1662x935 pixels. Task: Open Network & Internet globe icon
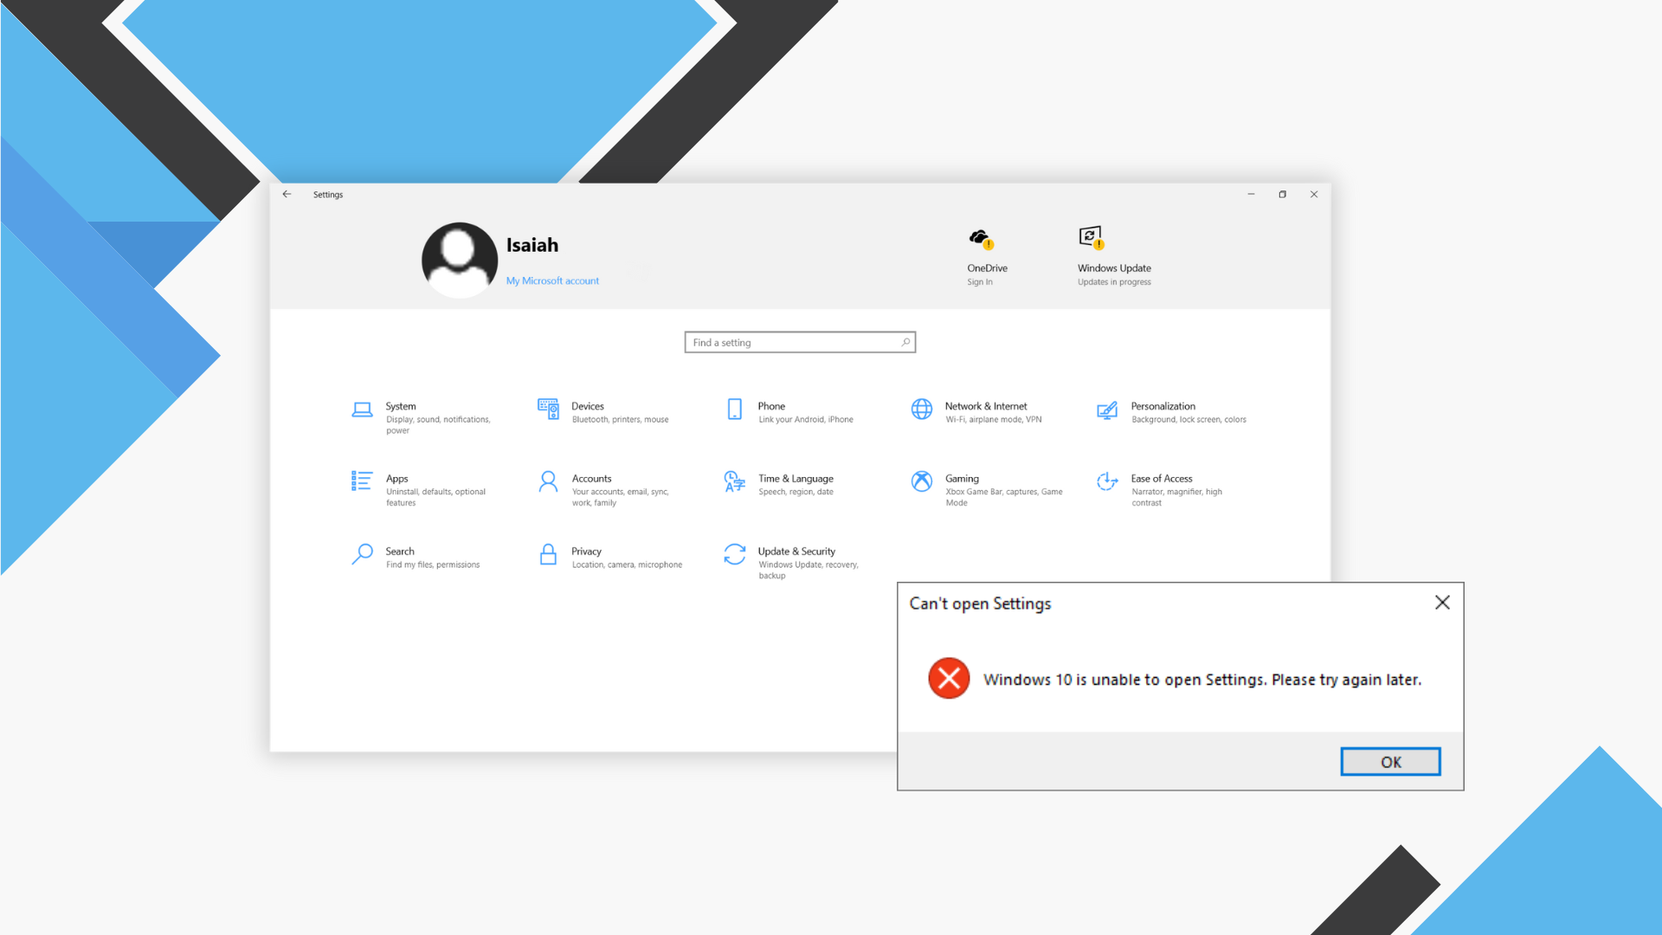point(922,409)
